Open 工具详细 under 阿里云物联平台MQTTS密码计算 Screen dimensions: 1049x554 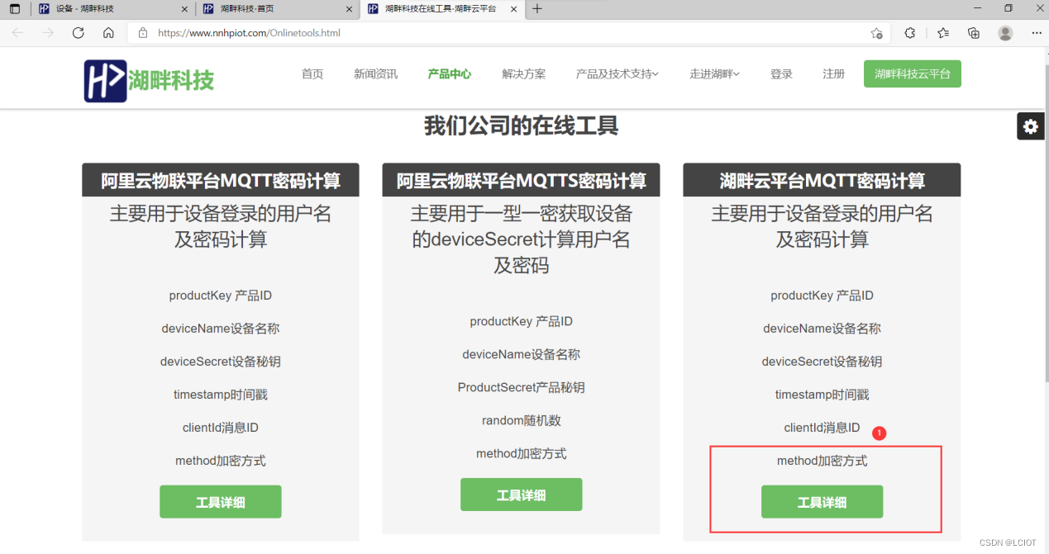coord(522,495)
